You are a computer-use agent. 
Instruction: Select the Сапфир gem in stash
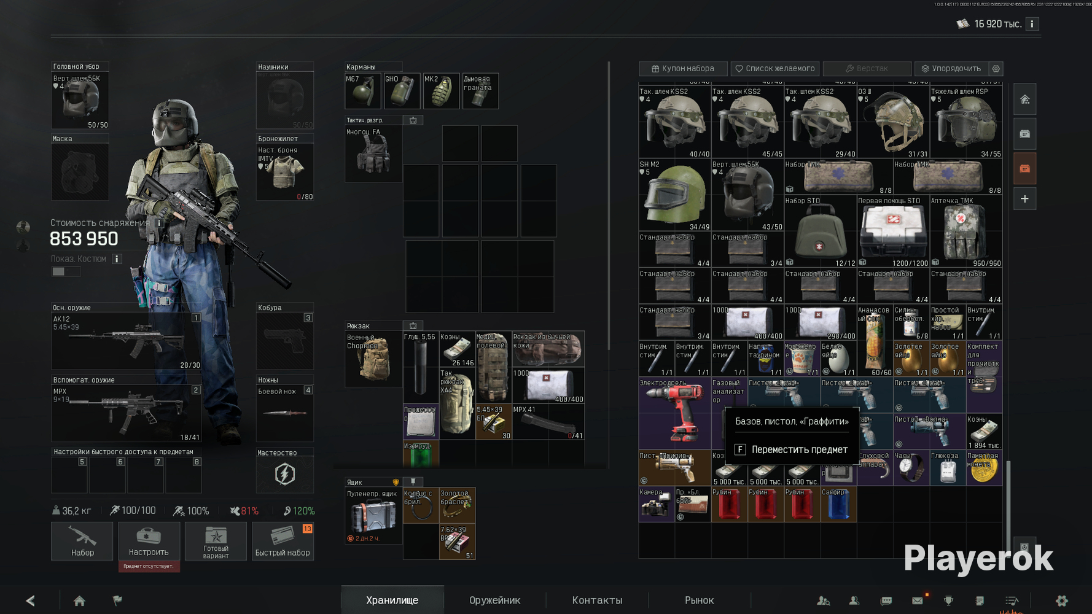point(839,505)
